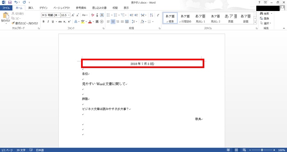287x152 pixels.
Task: Toggle Bold formatting
Action: click(x=43, y=22)
